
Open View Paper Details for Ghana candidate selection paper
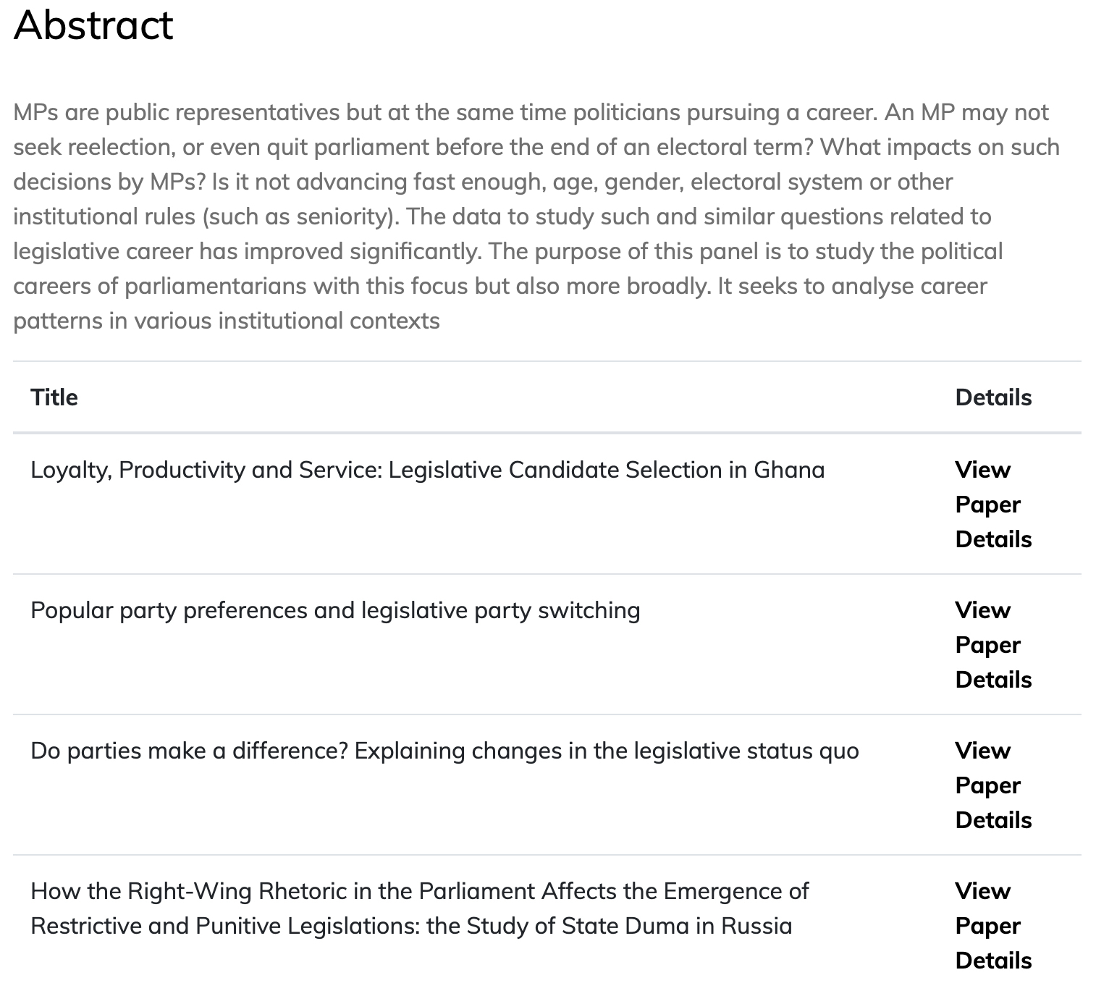992,505
